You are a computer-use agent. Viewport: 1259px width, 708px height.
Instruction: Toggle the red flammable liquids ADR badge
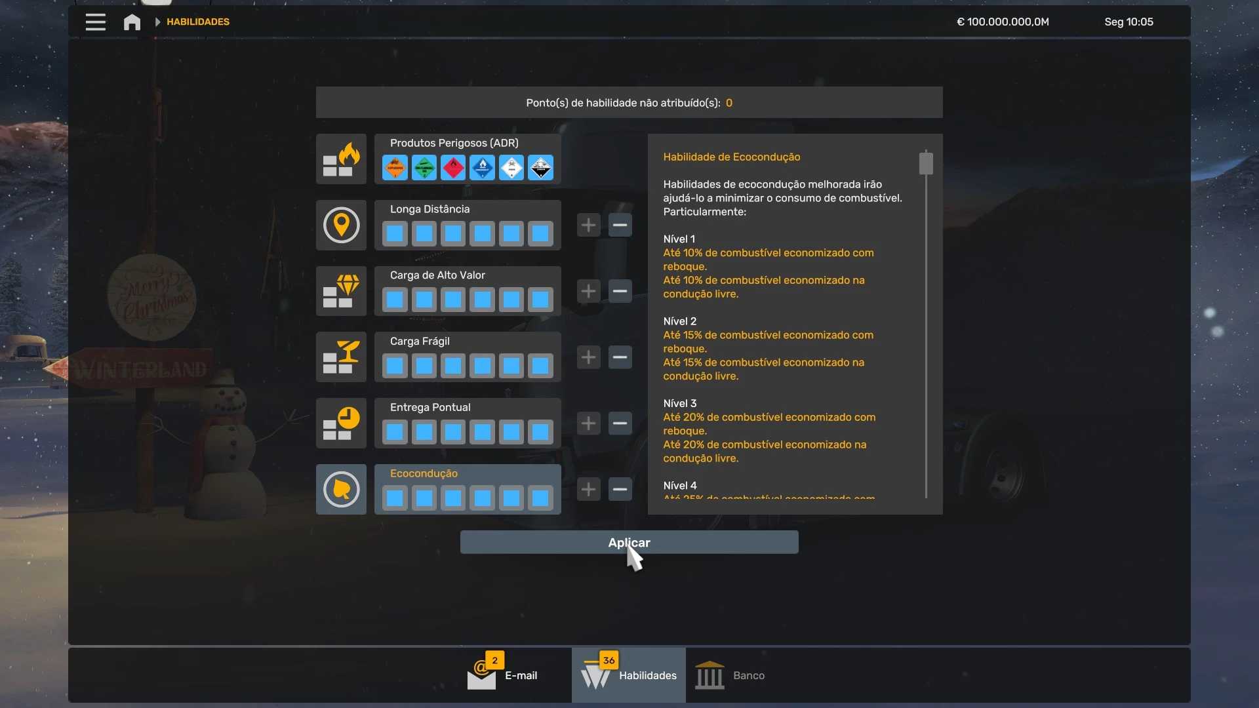453,168
